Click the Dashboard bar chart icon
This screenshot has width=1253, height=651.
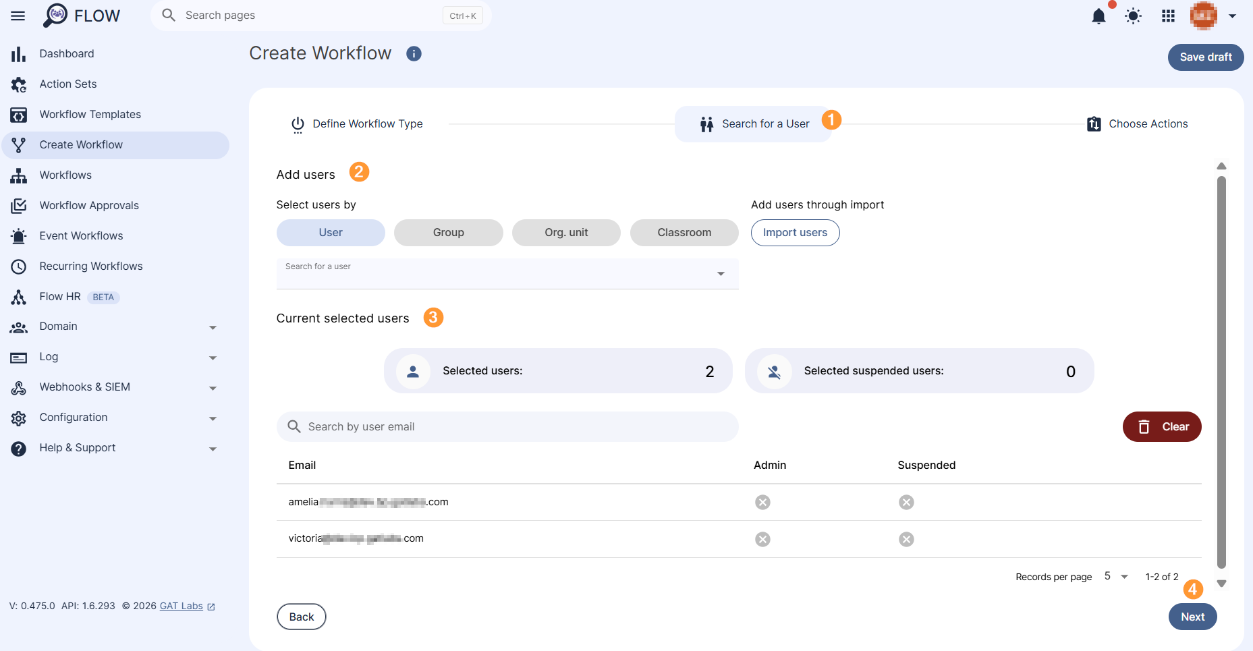pyautogui.click(x=19, y=54)
